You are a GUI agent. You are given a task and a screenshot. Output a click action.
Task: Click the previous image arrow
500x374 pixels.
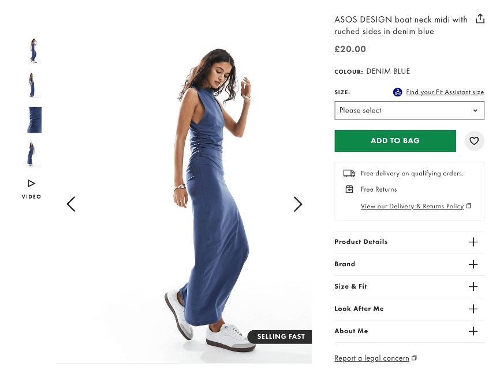click(71, 204)
